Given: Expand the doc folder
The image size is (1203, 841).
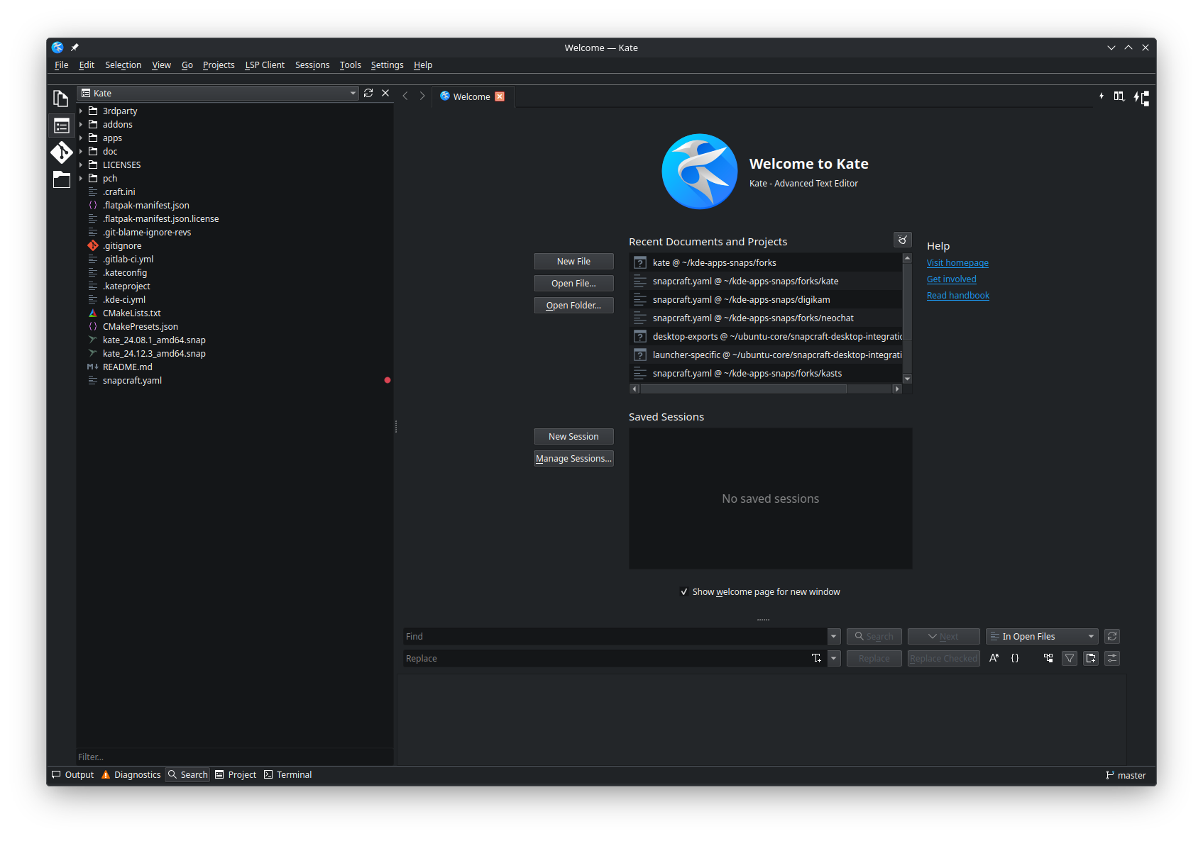Looking at the screenshot, I should coord(81,152).
